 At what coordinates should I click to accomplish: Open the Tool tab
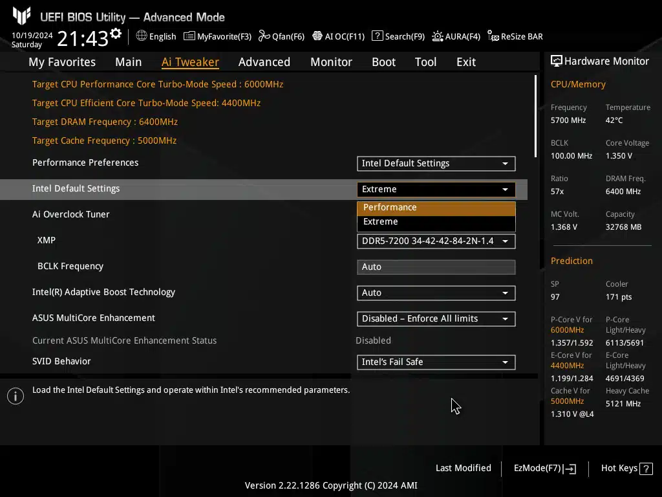pos(425,62)
